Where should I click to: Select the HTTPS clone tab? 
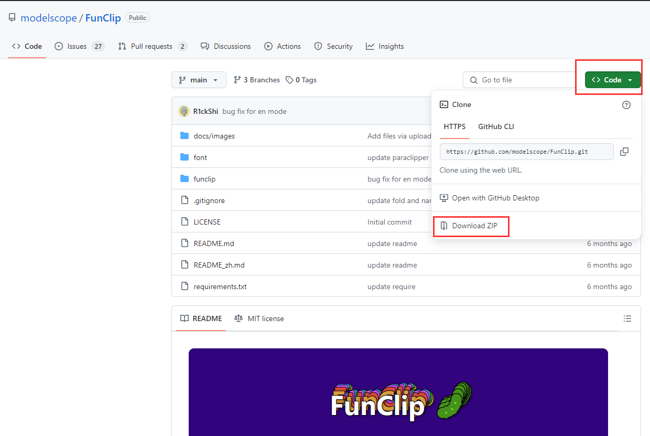point(454,126)
